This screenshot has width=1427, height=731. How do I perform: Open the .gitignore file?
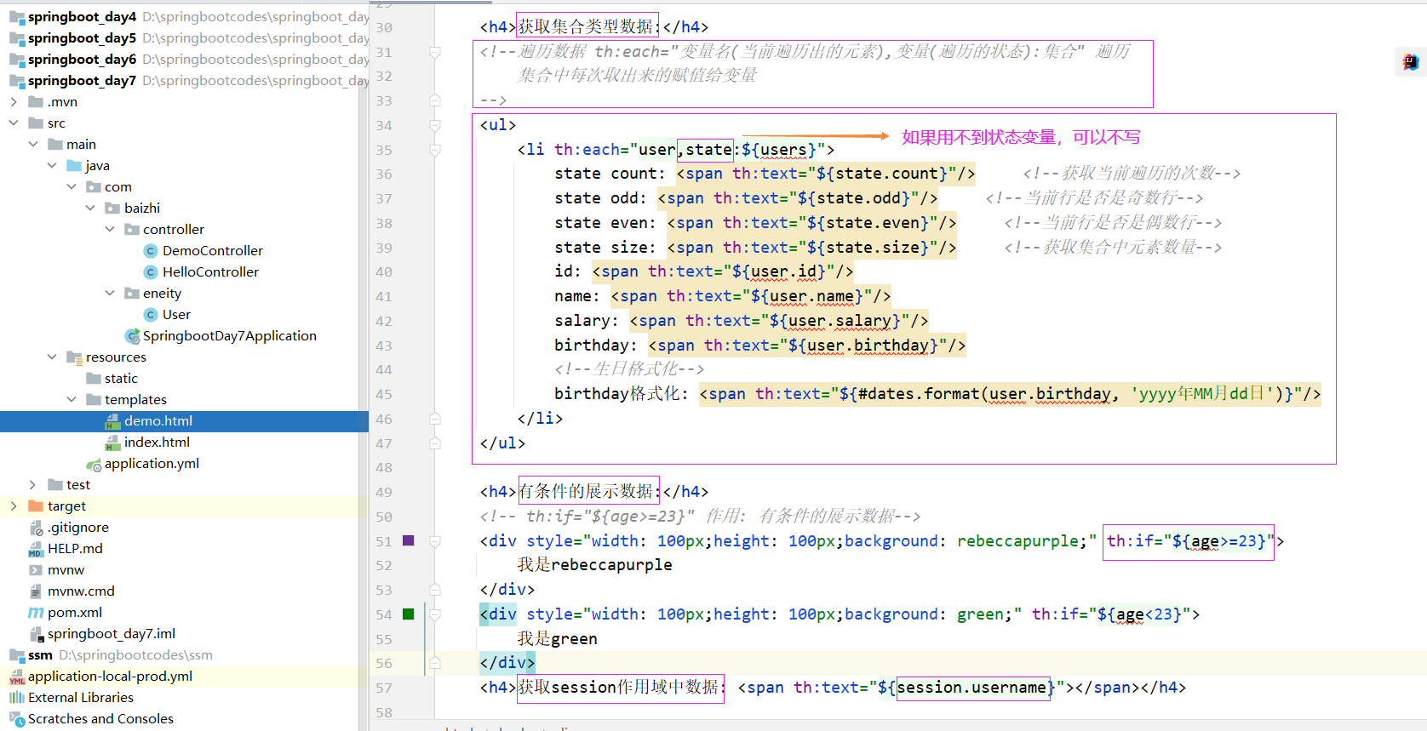point(77,527)
